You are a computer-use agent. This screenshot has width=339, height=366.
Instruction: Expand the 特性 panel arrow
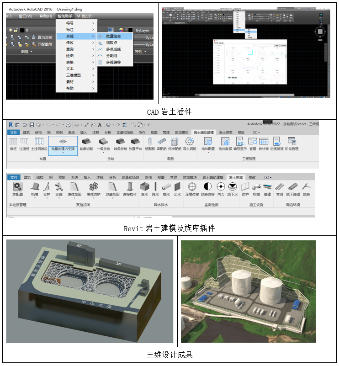pyautogui.click(x=145, y=52)
